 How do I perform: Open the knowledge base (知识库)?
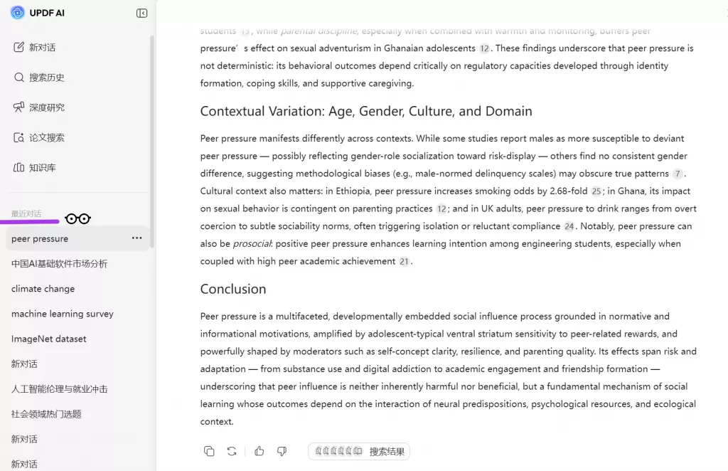[x=42, y=168]
